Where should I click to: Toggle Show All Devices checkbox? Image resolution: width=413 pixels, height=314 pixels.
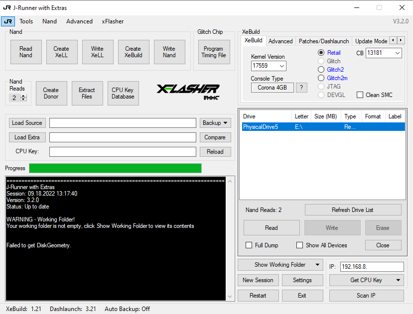point(299,245)
